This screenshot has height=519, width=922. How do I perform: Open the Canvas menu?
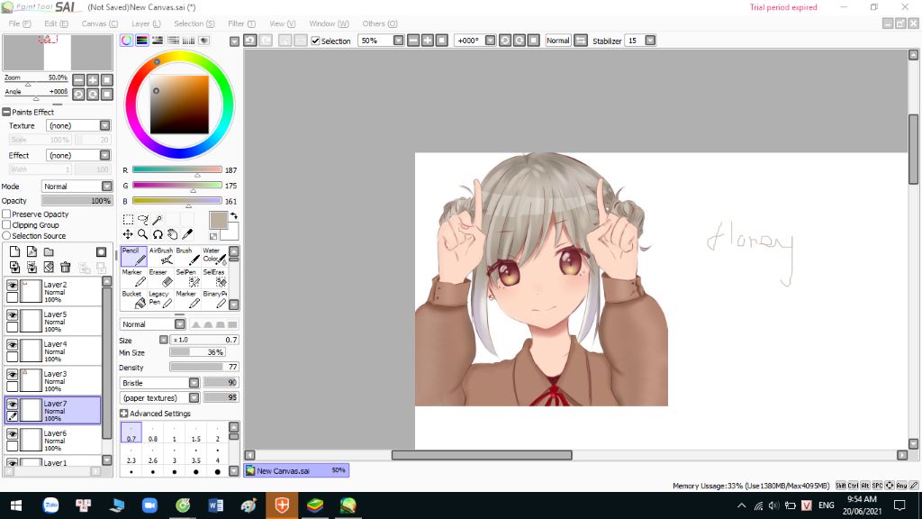99,23
